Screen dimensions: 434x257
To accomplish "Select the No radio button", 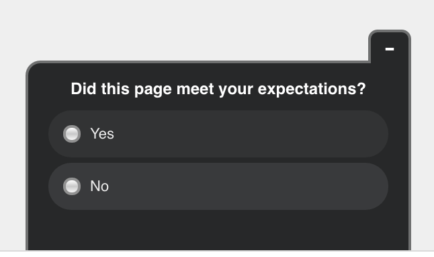I will click(x=72, y=186).
